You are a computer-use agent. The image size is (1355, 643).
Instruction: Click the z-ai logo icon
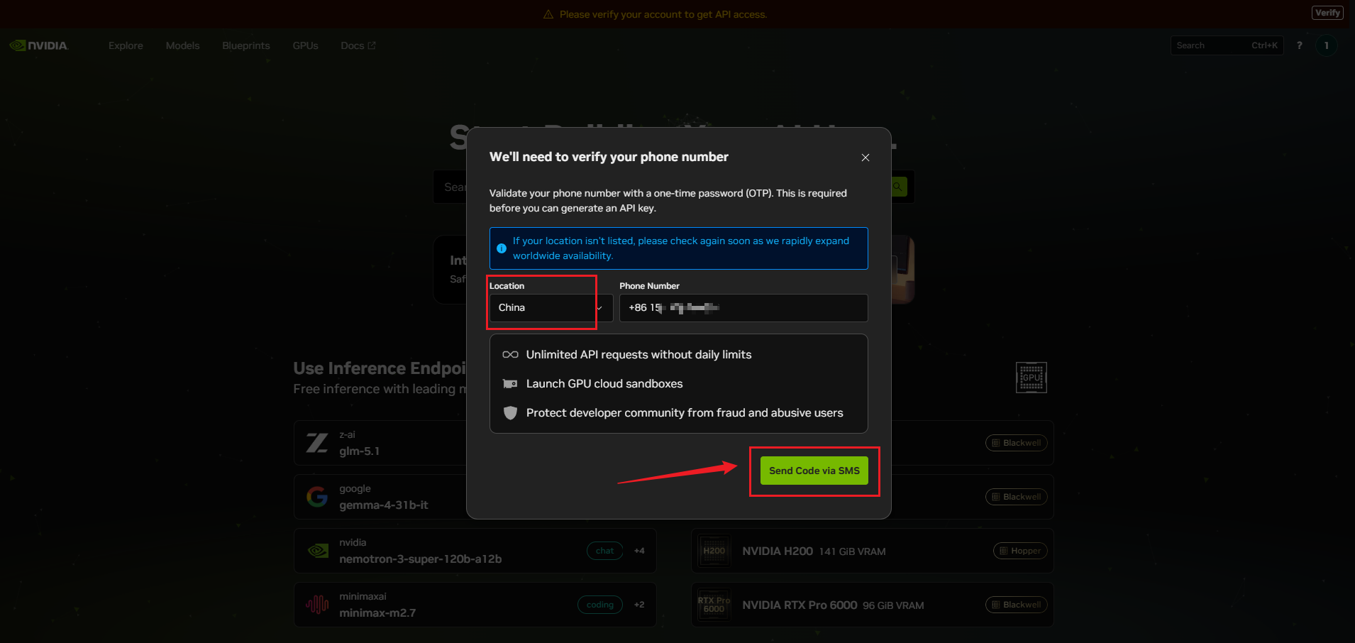317,443
